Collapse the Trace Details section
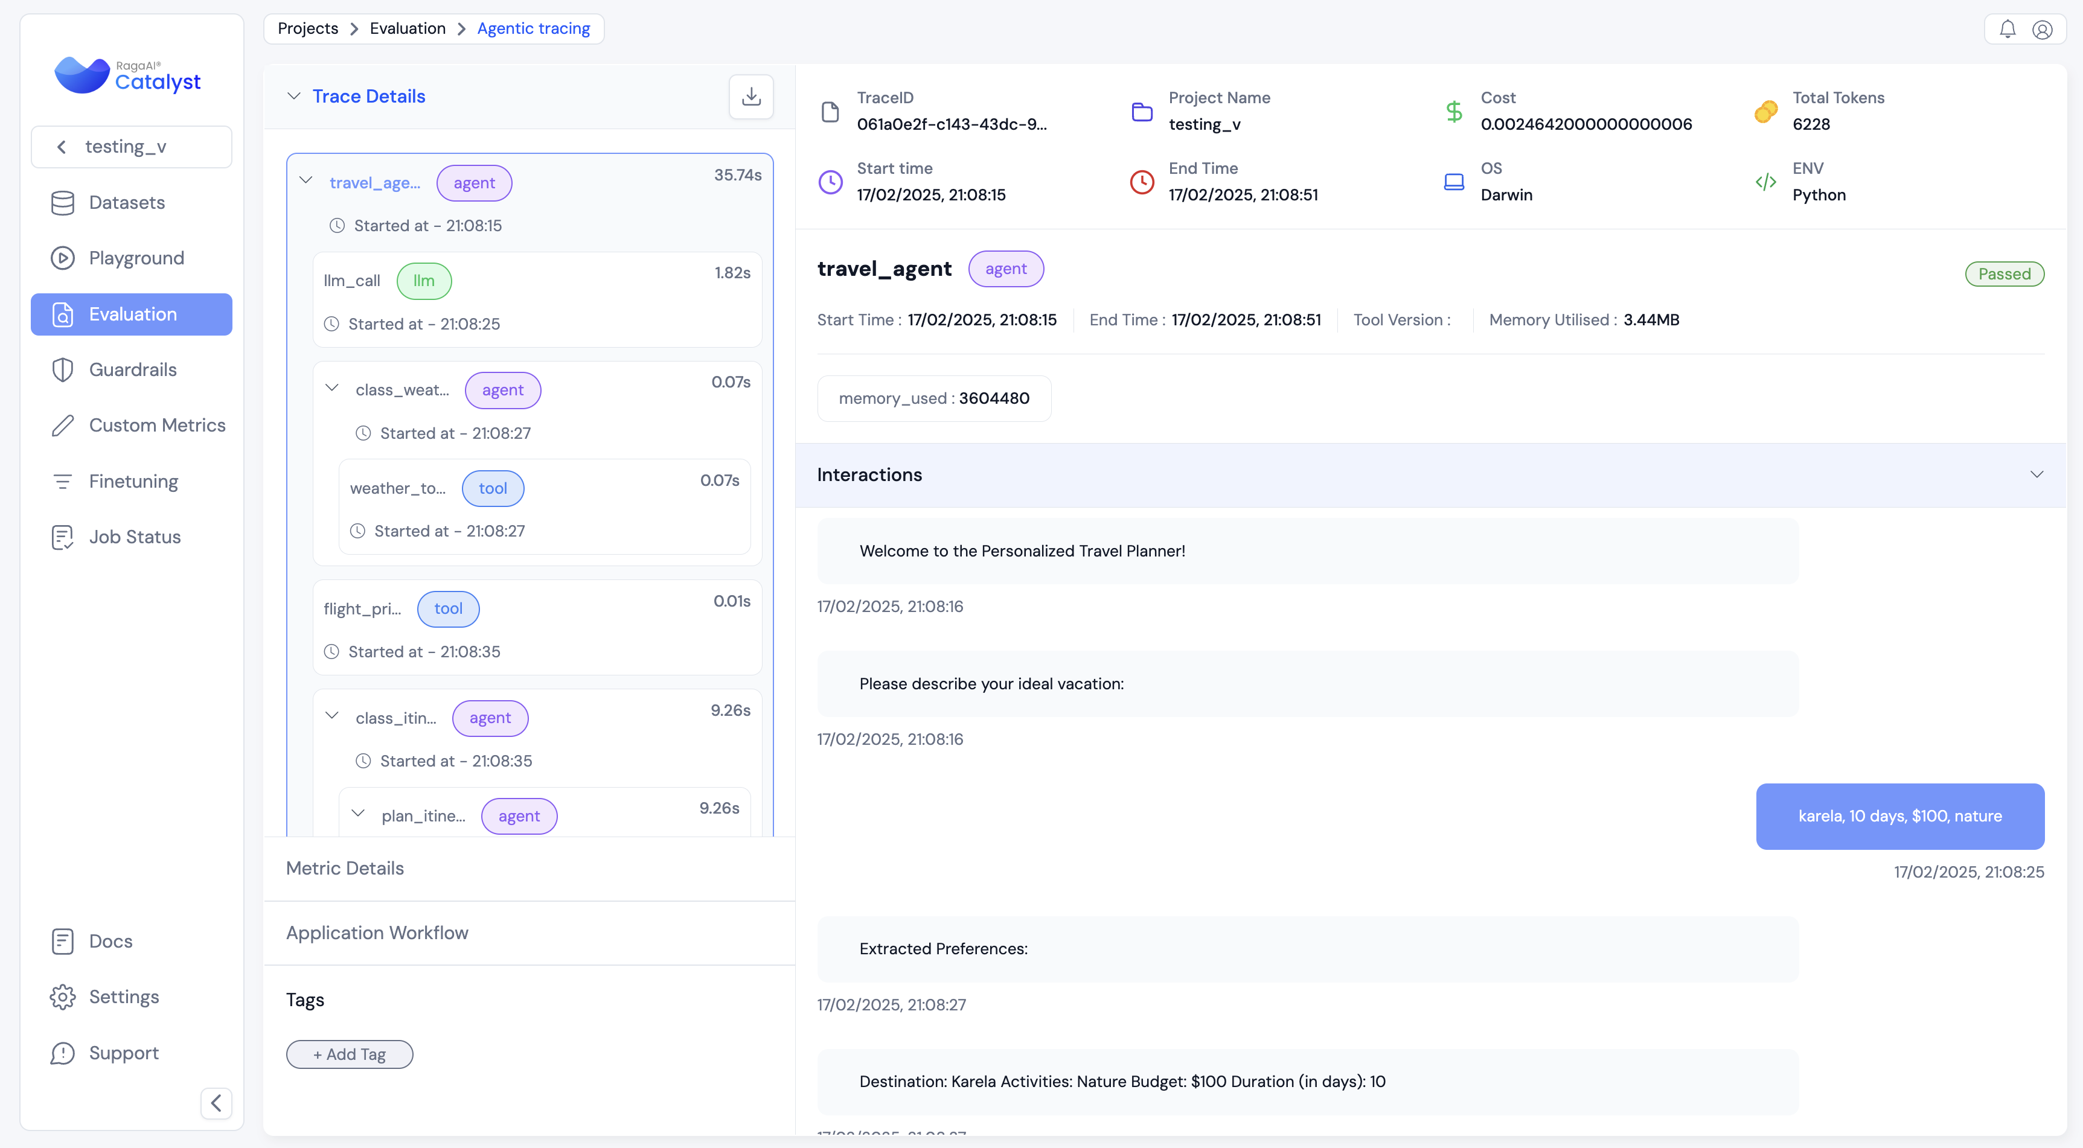The height and width of the screenshot is (1148, 2083). point(293,96)
